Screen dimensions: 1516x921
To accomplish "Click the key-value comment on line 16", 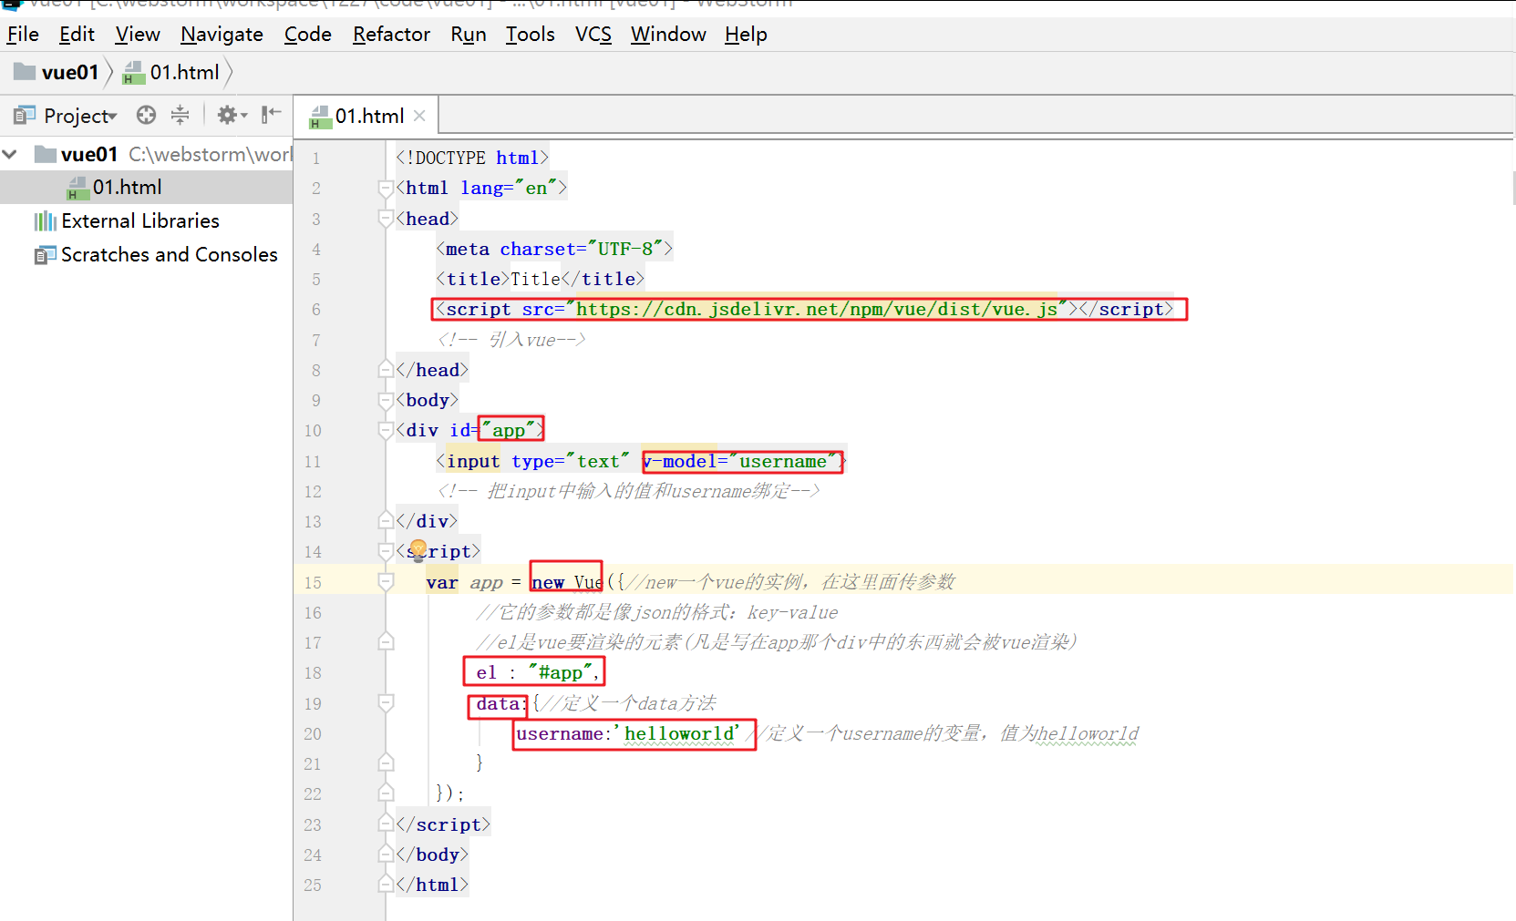I will (656, 612).
